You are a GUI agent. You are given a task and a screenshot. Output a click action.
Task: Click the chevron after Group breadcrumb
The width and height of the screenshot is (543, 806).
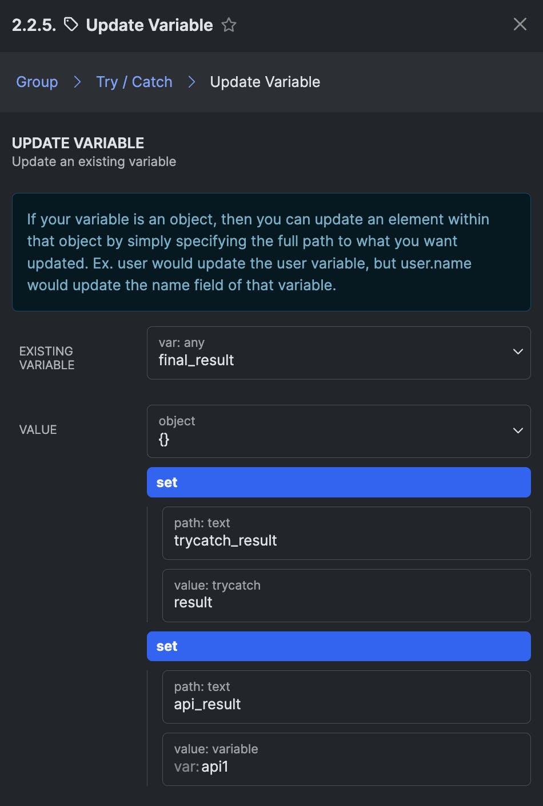tap(77, 82)
